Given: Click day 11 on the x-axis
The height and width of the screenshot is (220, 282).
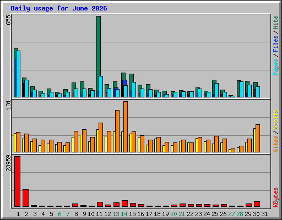Looking at the screenshot, I should [x=99, y=214].
